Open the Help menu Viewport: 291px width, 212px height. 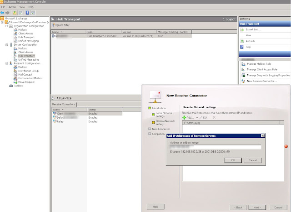coord(31,7)
